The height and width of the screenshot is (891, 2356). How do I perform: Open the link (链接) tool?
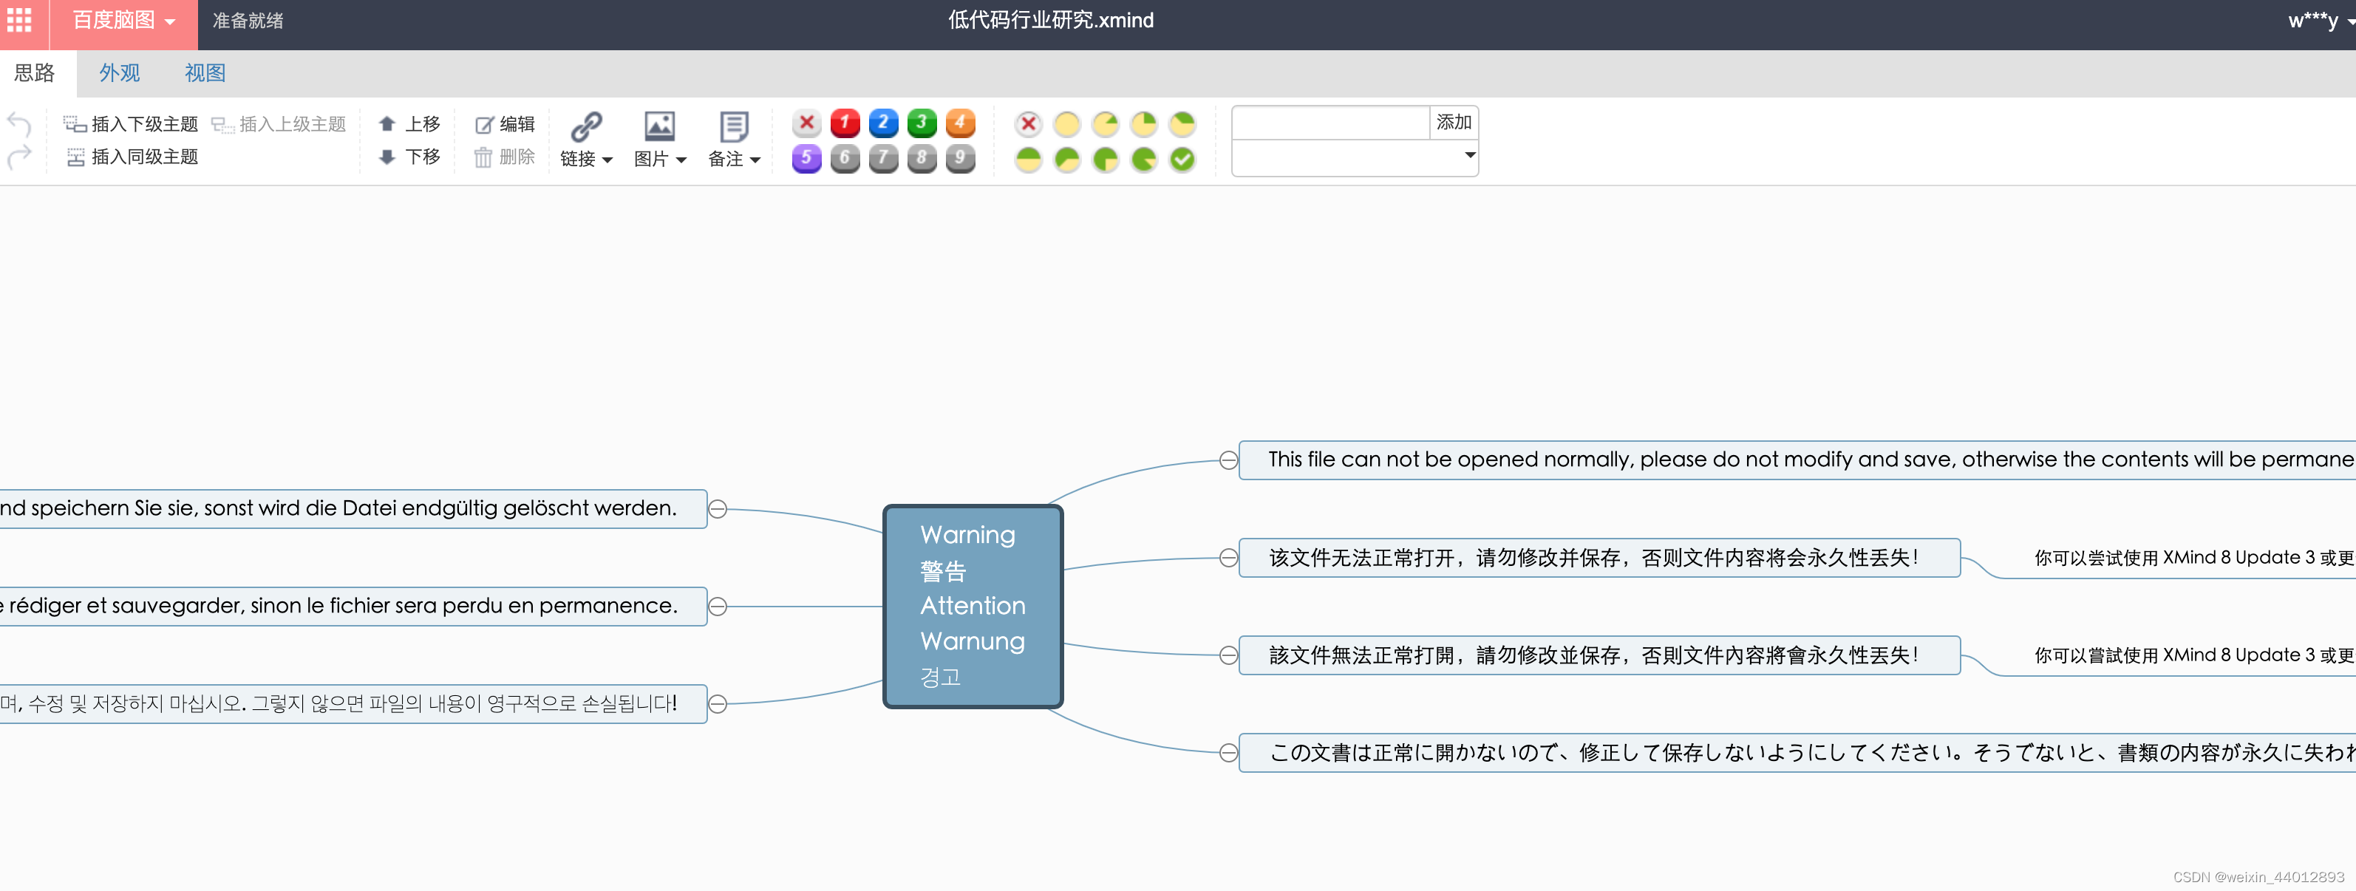(x=585, y=140)
